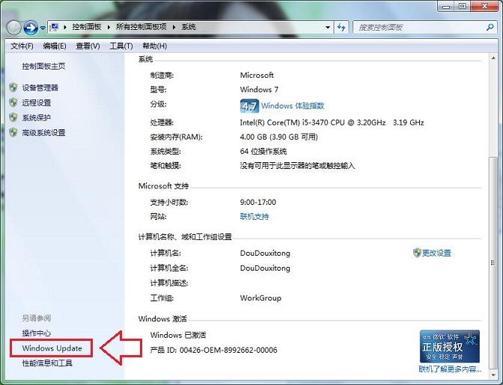Open 设备管理器 link

pos(40,87)
